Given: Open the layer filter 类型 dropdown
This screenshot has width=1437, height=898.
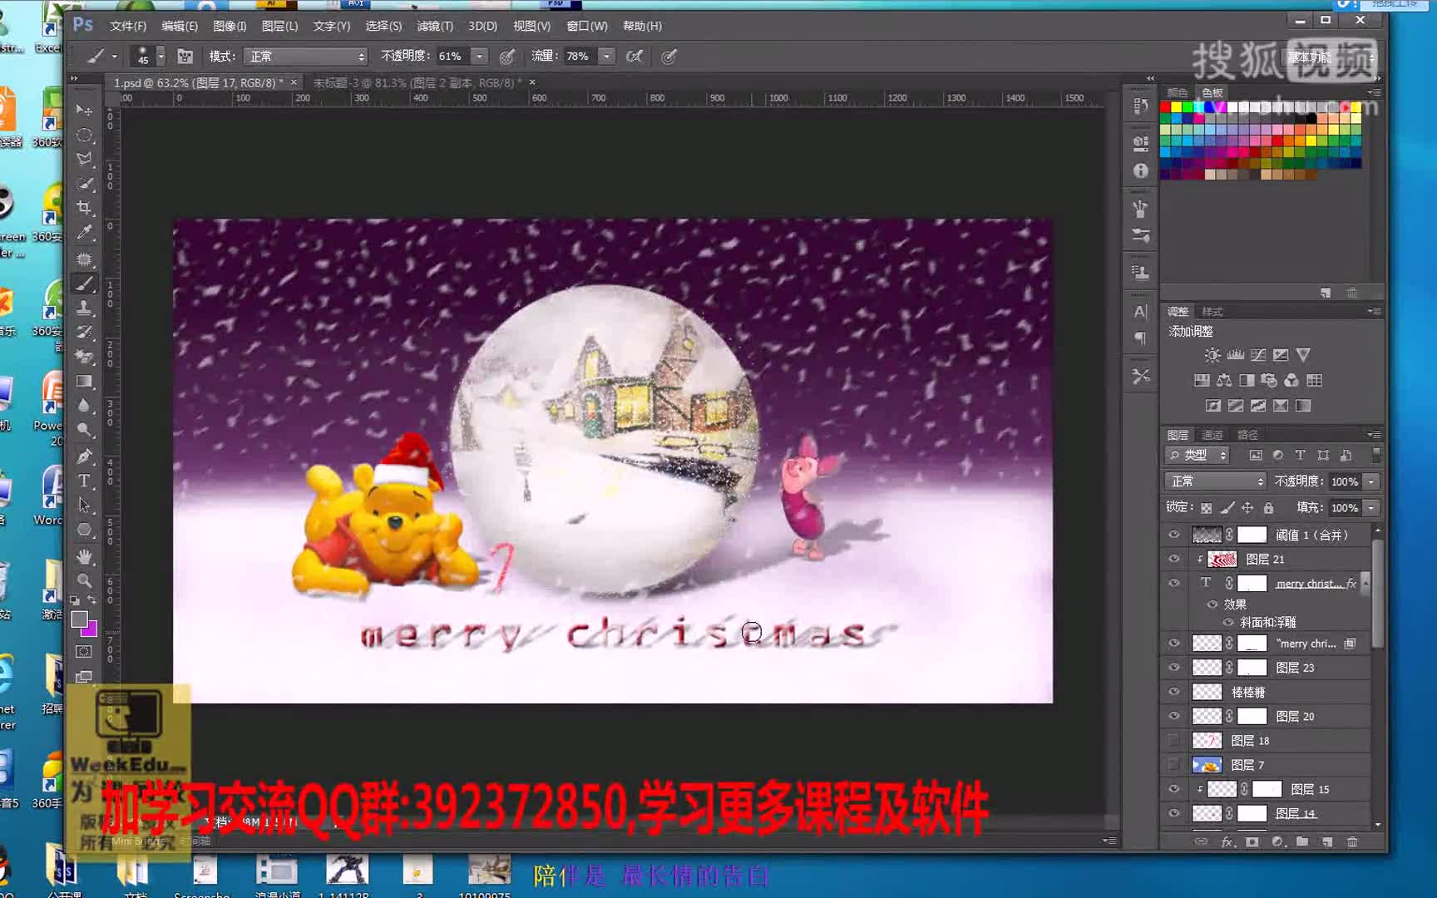Looking at the screenshot, I should coord(1197,455).
